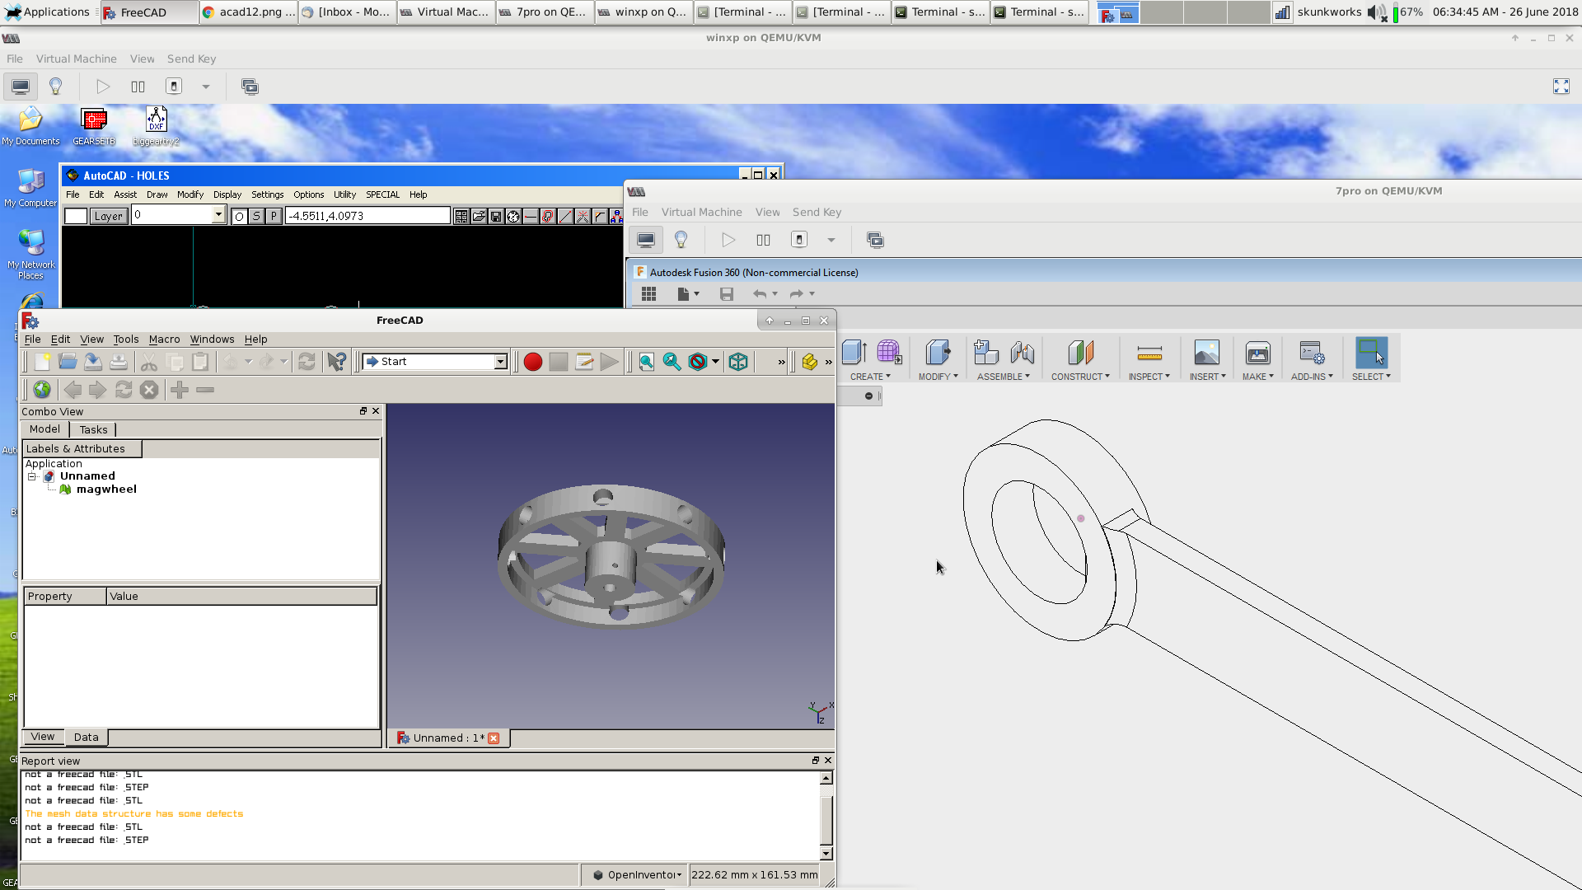
Task: Click FreeCAD browser zoom out minus icon
Action: click(205, 390)
